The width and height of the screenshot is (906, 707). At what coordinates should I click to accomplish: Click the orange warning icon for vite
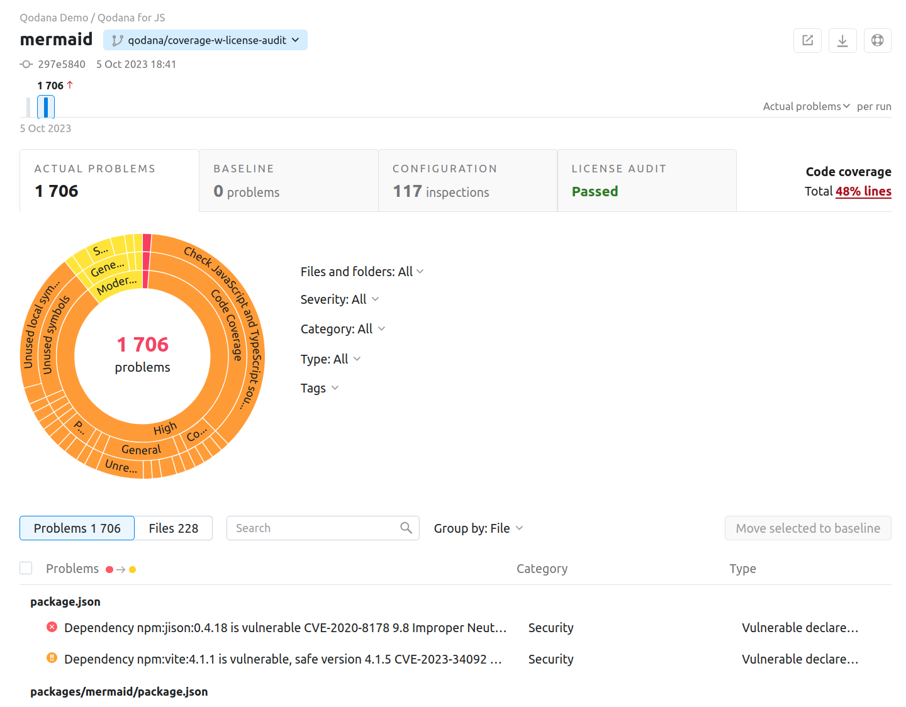click(x=52, y=658)
